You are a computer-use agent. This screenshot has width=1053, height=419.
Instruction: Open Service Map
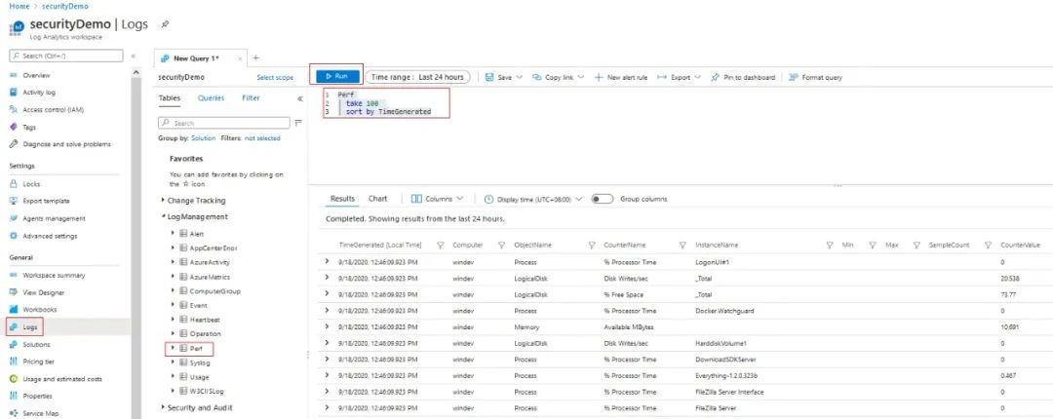[40, 413]
